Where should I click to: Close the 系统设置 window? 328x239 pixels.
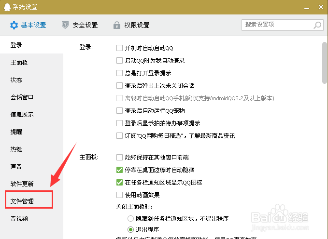(321, 7)
